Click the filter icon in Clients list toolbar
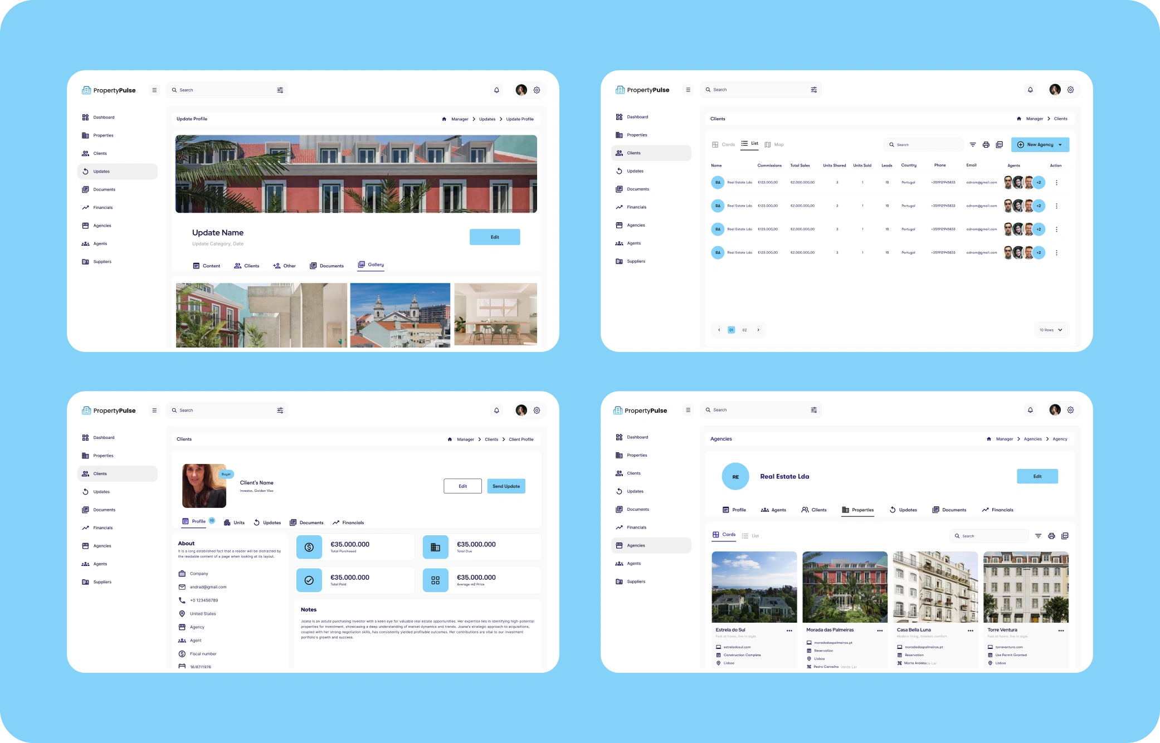This screenshot has width=1160, height=743. (973, 145)
